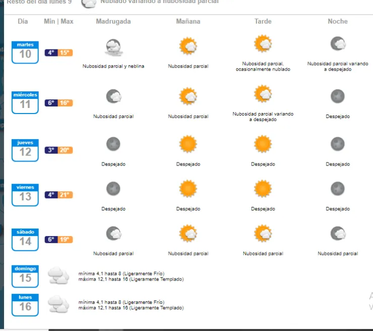Click the Madrugada column header
The image size is (373, 331).
tap(113, 21)
